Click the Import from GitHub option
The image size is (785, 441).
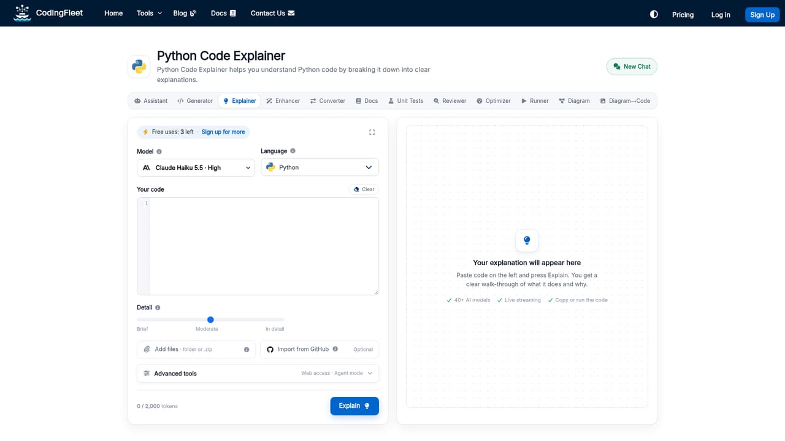320,350
